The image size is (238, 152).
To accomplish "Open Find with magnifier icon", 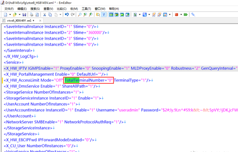I will click(80, 15).
